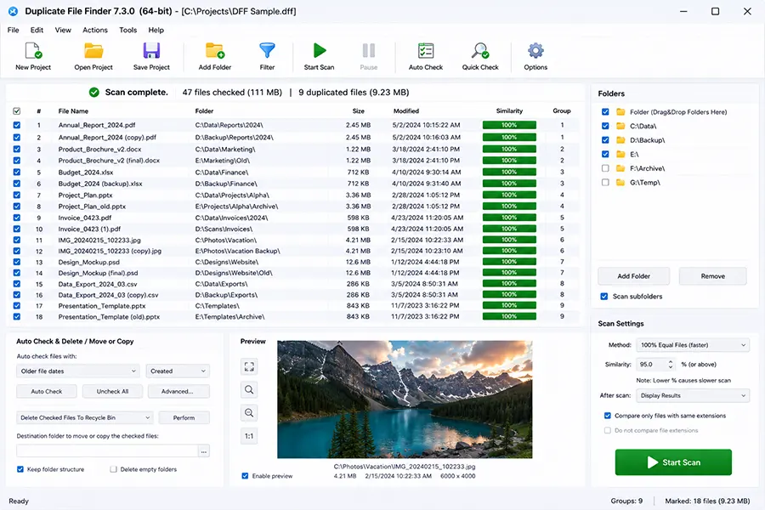This screenshot has width=765, height=510.
Task: Sort by the Modified column header
Action: pyautogui.click(x=406, y=111)
